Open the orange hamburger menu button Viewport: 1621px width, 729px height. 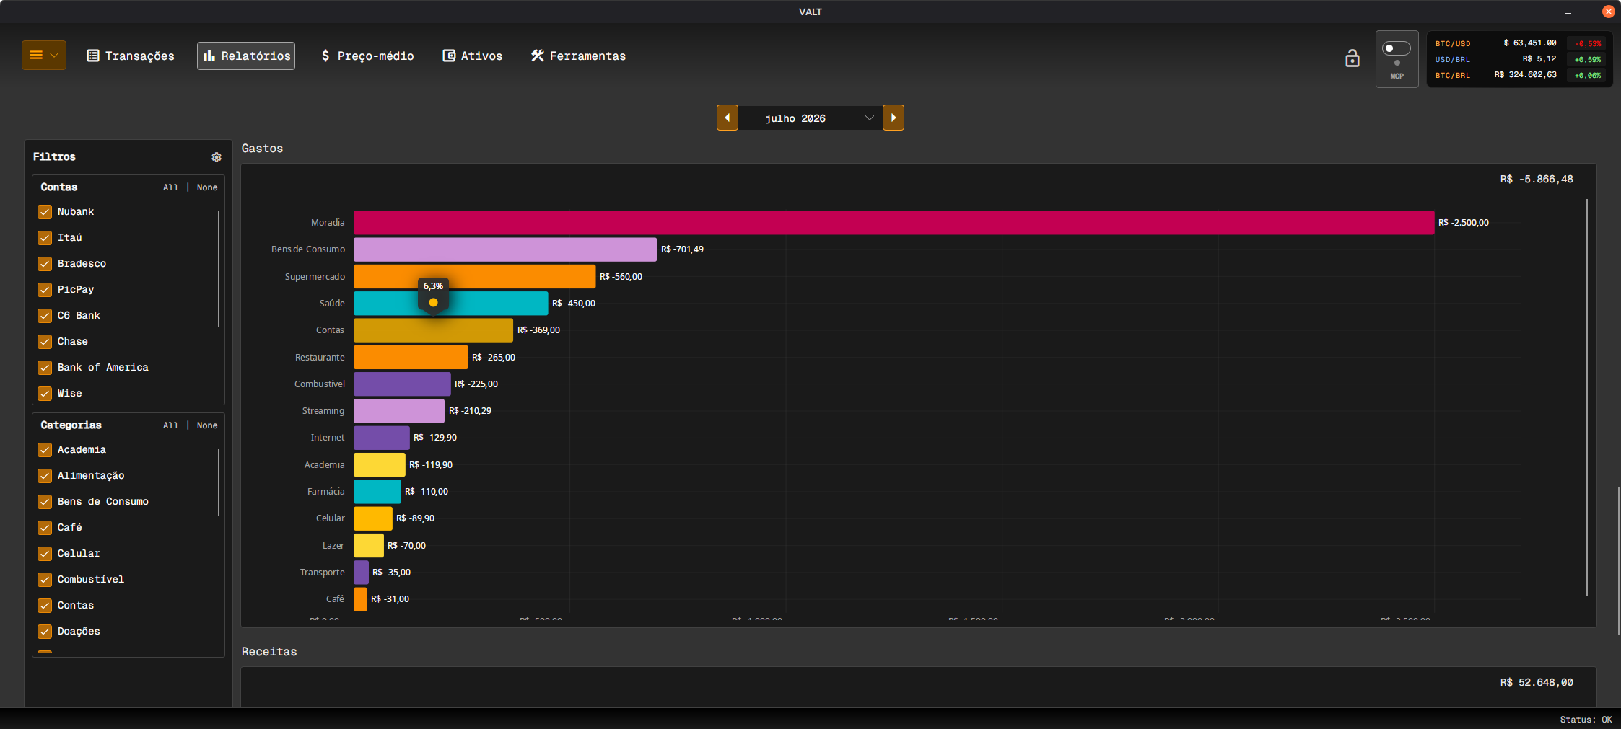pos(44,56)
